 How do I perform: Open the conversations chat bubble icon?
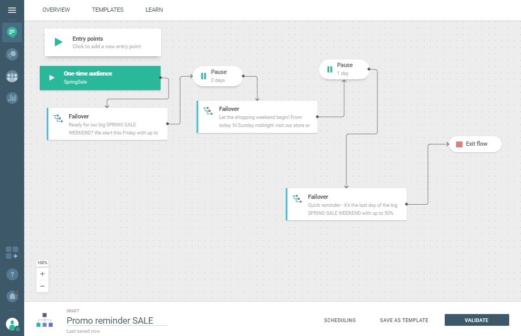click(12, 54)
